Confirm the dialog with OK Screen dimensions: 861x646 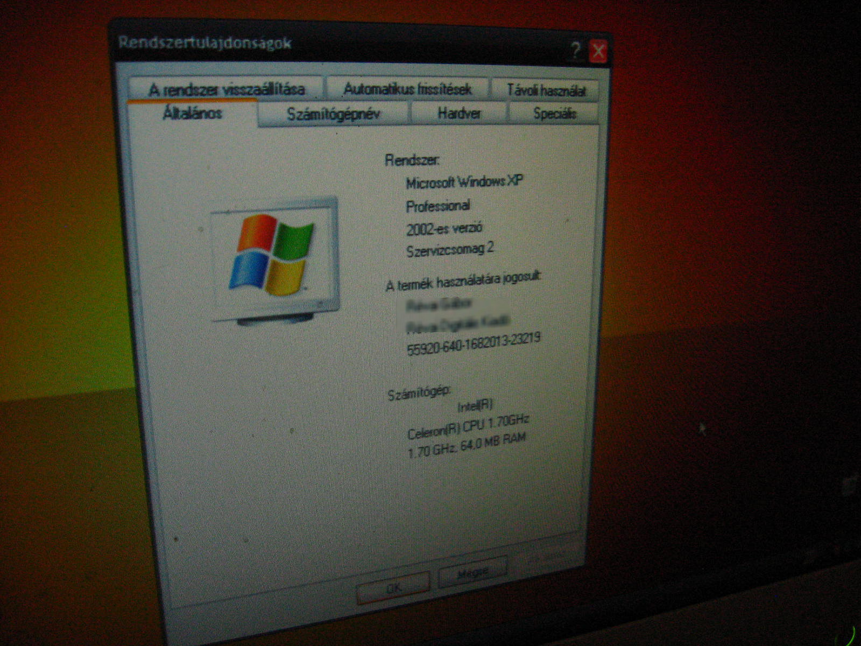(393, 587)
